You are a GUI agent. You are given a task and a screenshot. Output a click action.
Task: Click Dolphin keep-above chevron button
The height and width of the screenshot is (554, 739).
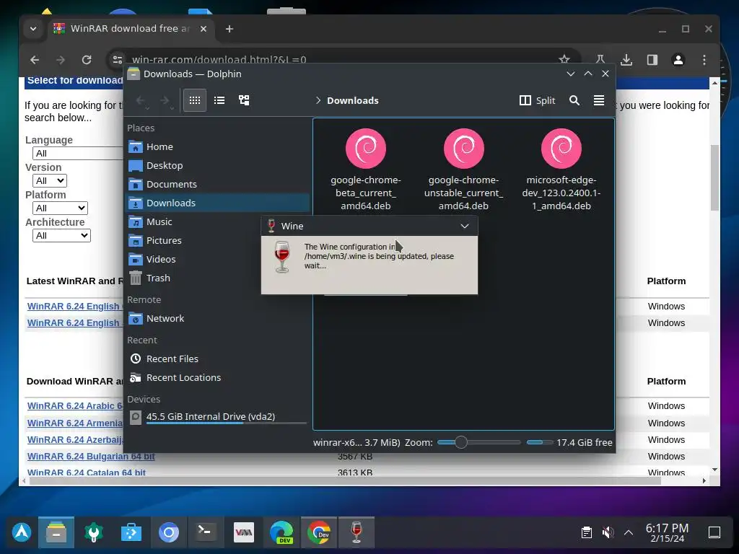pyautogui.click(x=588, y=74)
